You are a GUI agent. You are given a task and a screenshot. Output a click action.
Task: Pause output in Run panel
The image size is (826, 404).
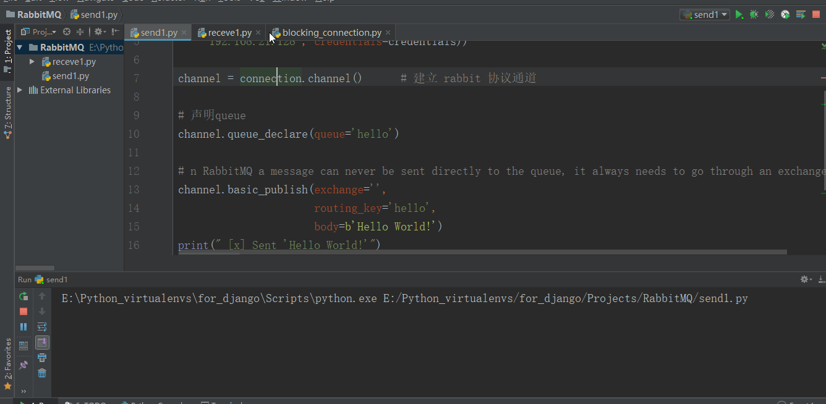pos(23,327)
